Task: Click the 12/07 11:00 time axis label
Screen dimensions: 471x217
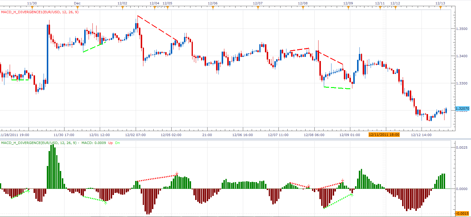Action: coord(278,135)
